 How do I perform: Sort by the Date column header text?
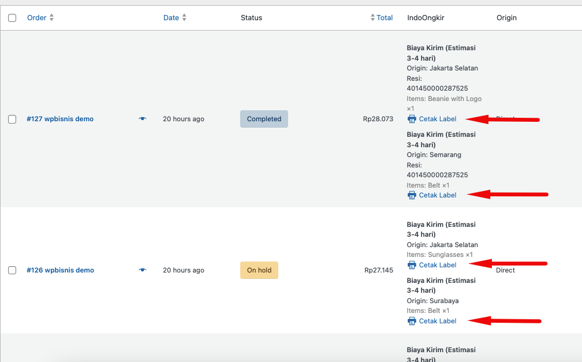coord(171,18)
